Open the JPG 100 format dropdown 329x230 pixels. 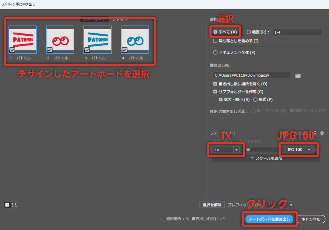pos(298,150)
